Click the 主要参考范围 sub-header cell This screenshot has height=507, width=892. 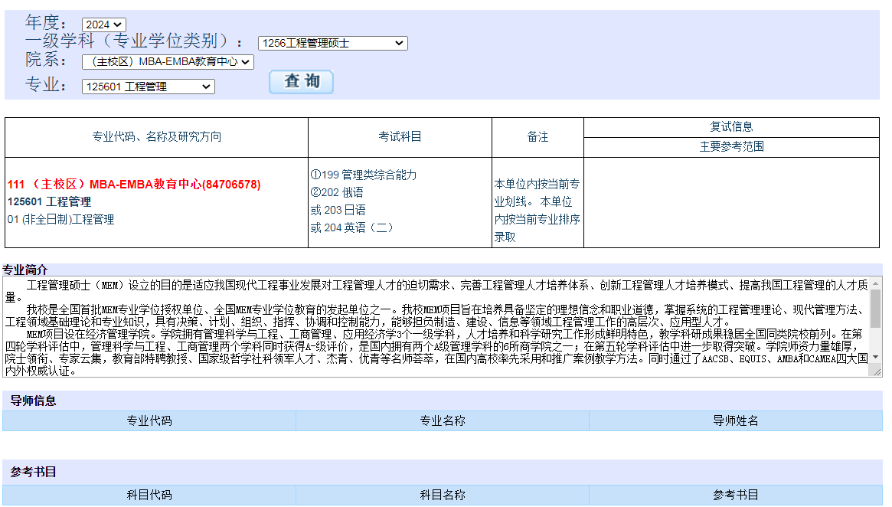(x=731, y=147)
